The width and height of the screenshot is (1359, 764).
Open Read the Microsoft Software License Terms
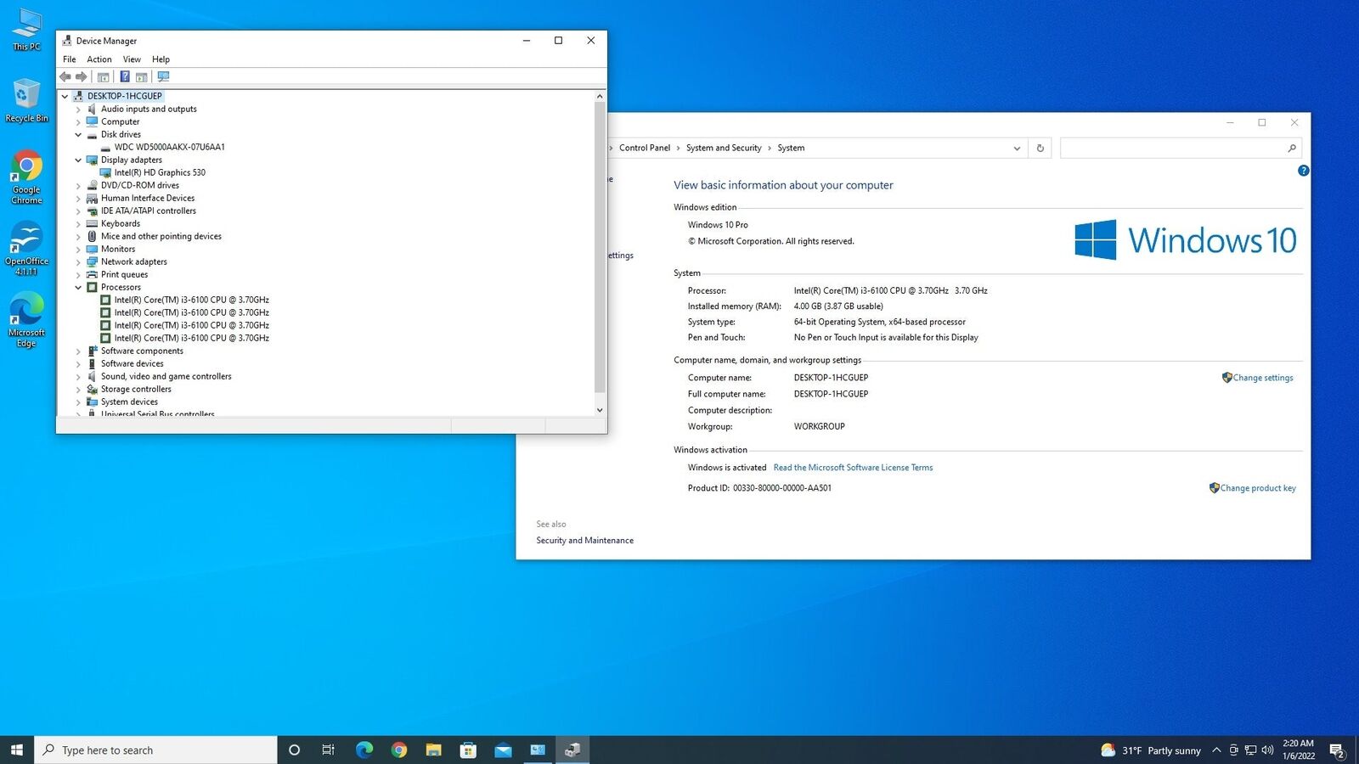coord(853,468)
